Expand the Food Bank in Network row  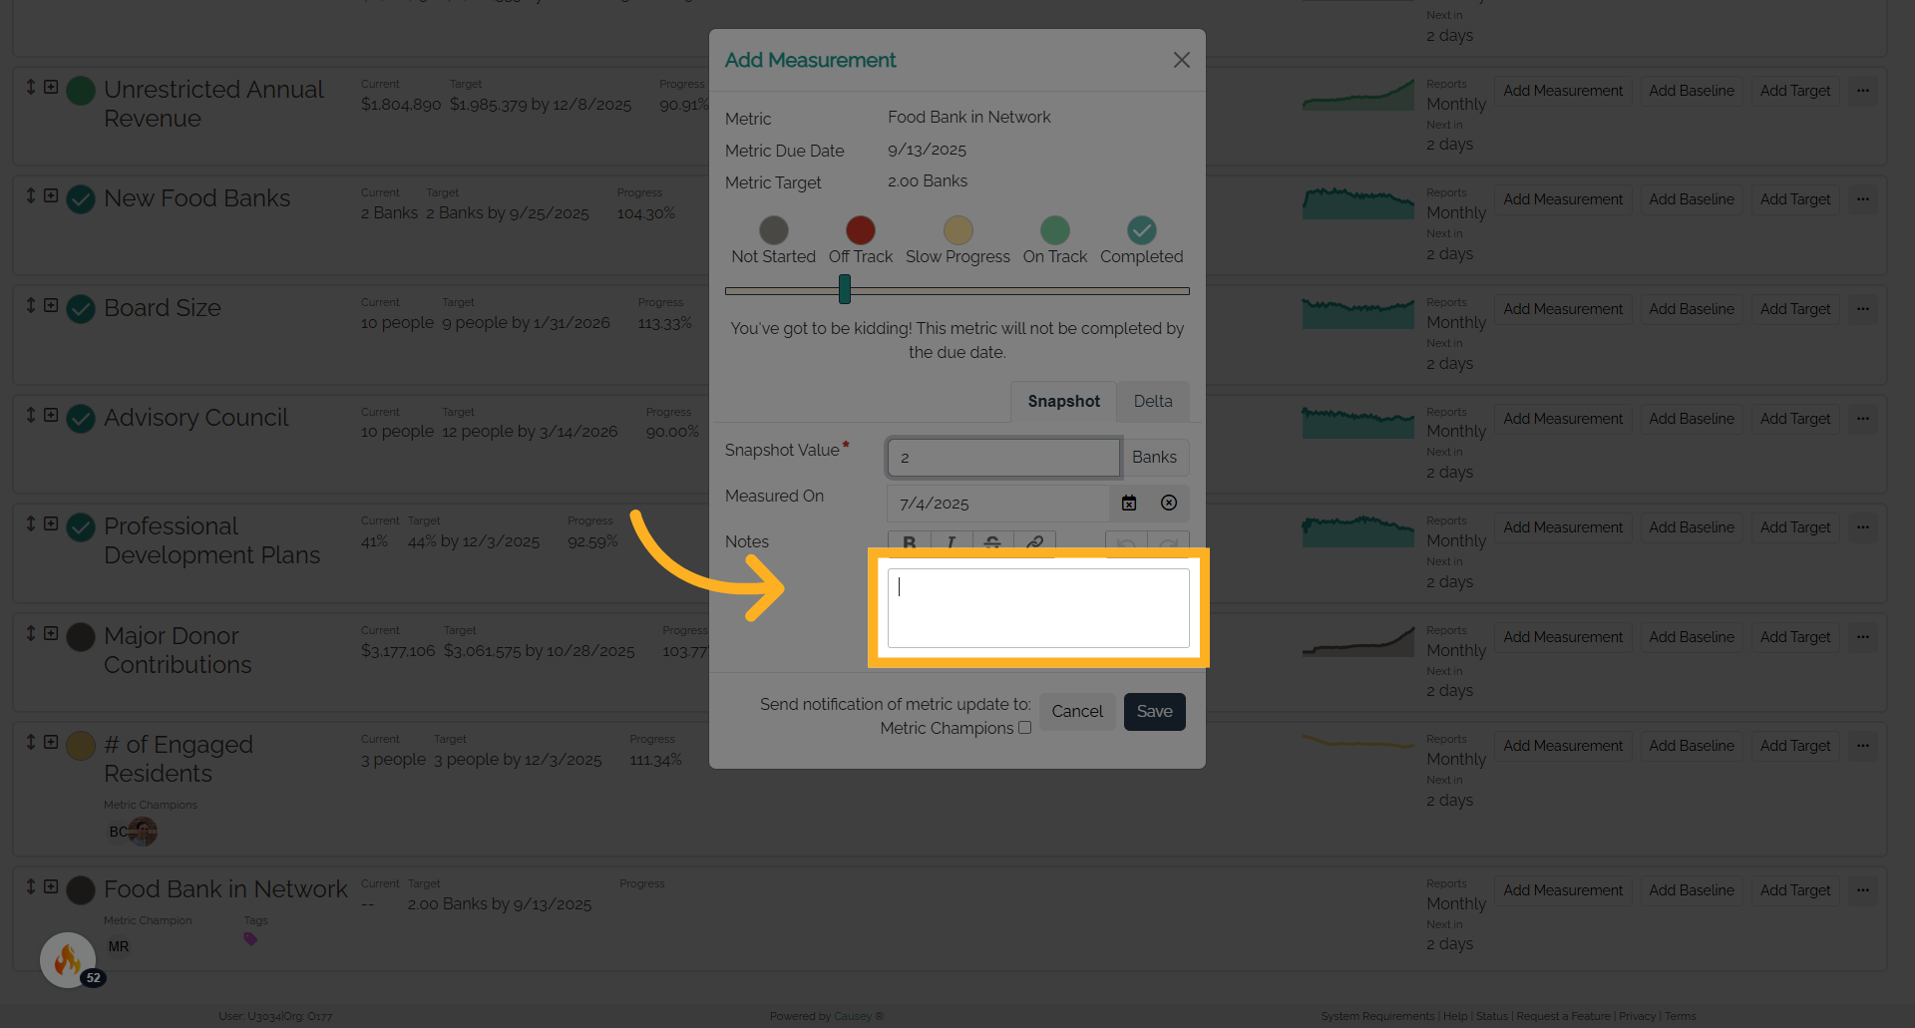click(51, 886)
